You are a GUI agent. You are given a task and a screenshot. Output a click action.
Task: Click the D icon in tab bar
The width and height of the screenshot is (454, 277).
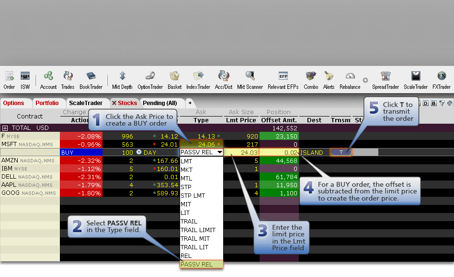(x=426, y=103)
